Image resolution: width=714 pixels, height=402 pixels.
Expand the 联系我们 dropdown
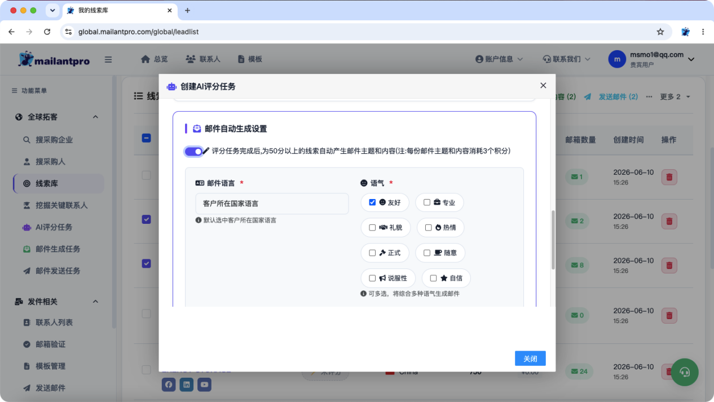pos(566,59)
